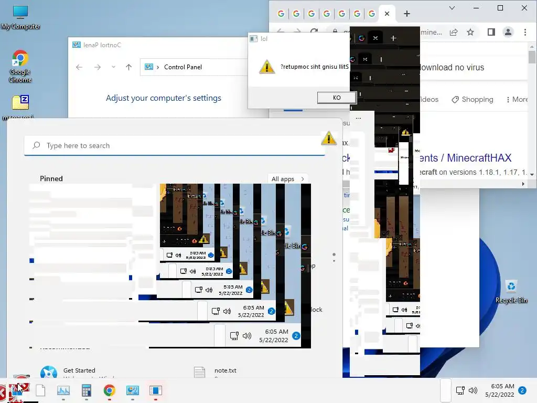Close the active Chrome tab
Viewport: 537px width, 403px height.
[x=387, y=14]
